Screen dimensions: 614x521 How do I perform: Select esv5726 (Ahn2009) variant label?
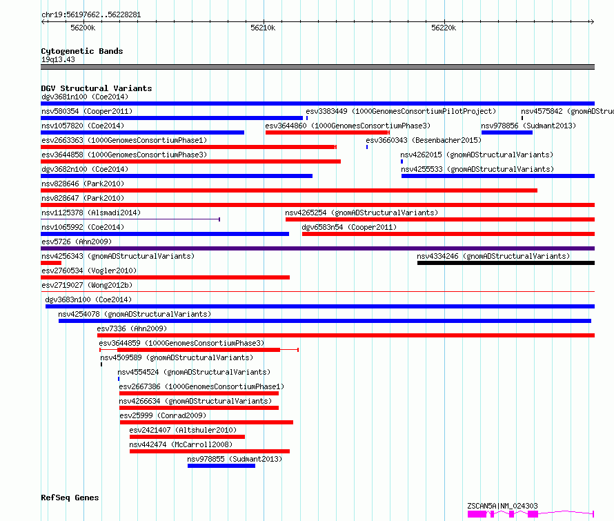click(x=77, y=242)
